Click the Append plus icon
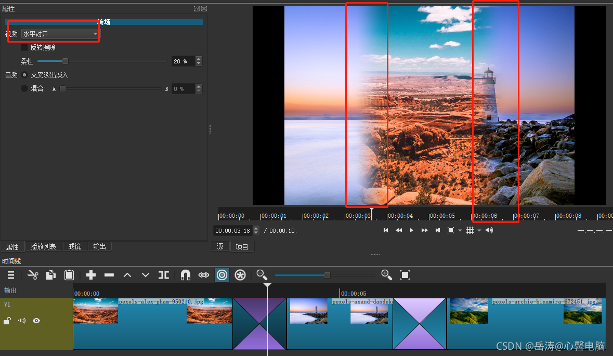The width and height of the screenshot is (613, 356). point(91,275)
